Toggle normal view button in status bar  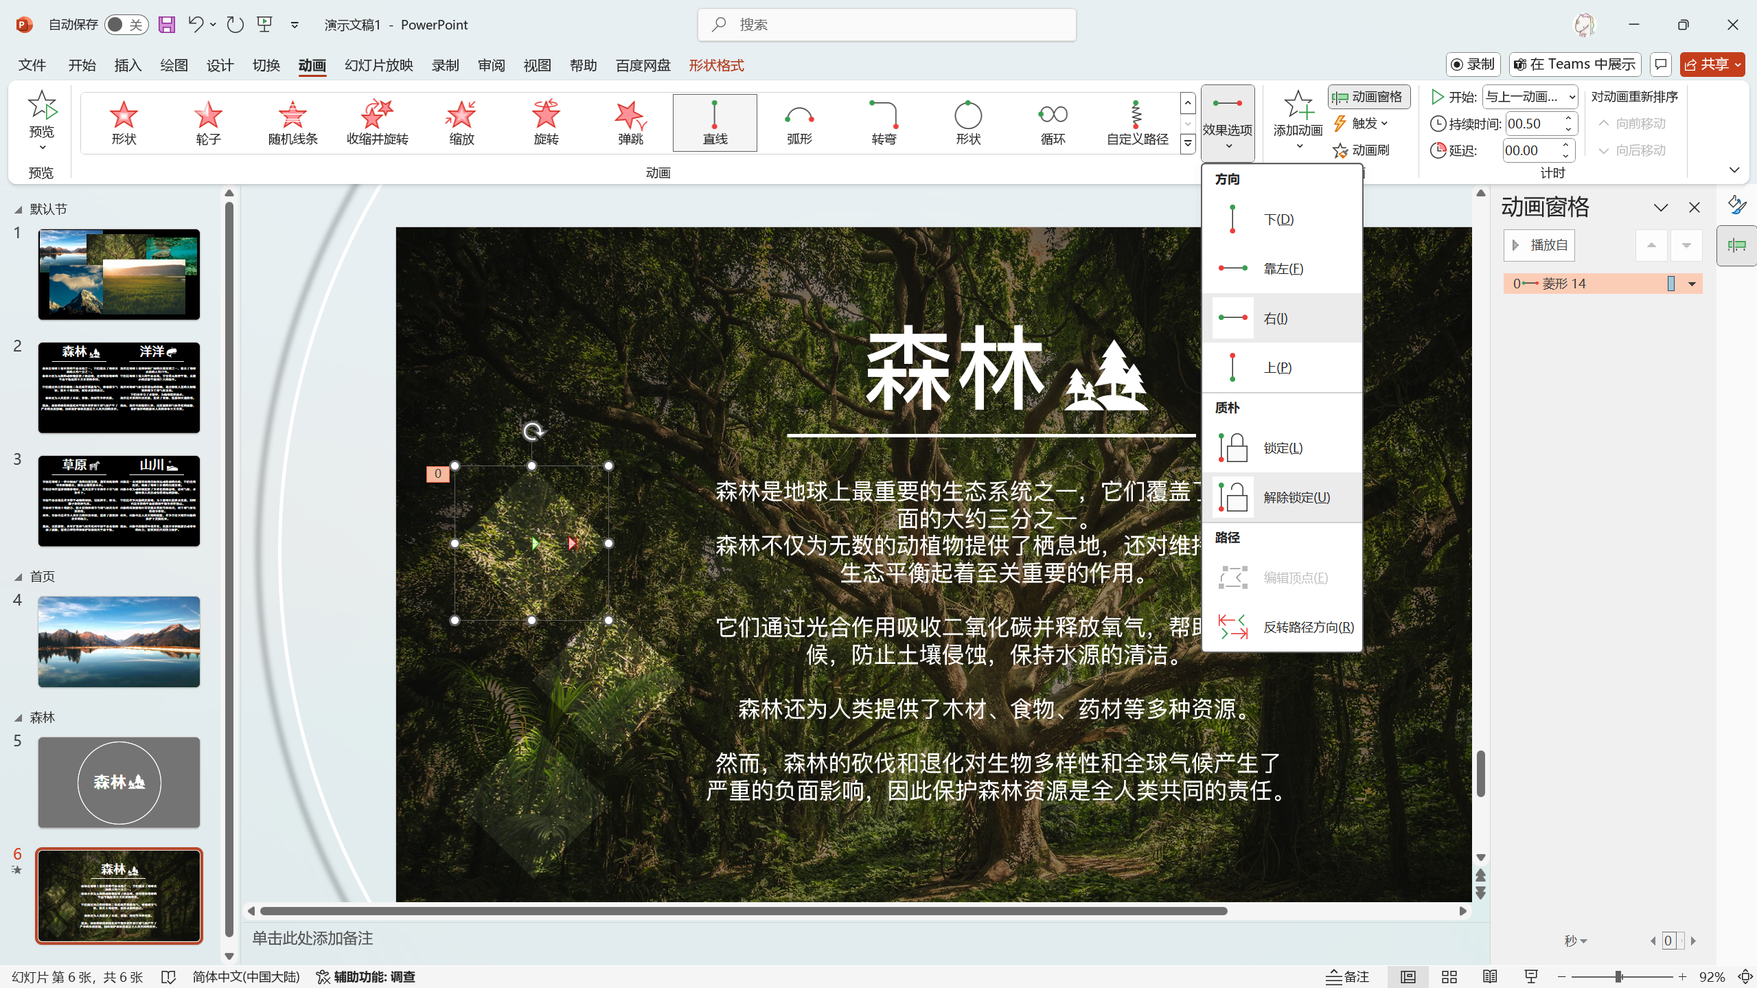click(1408, 976)
